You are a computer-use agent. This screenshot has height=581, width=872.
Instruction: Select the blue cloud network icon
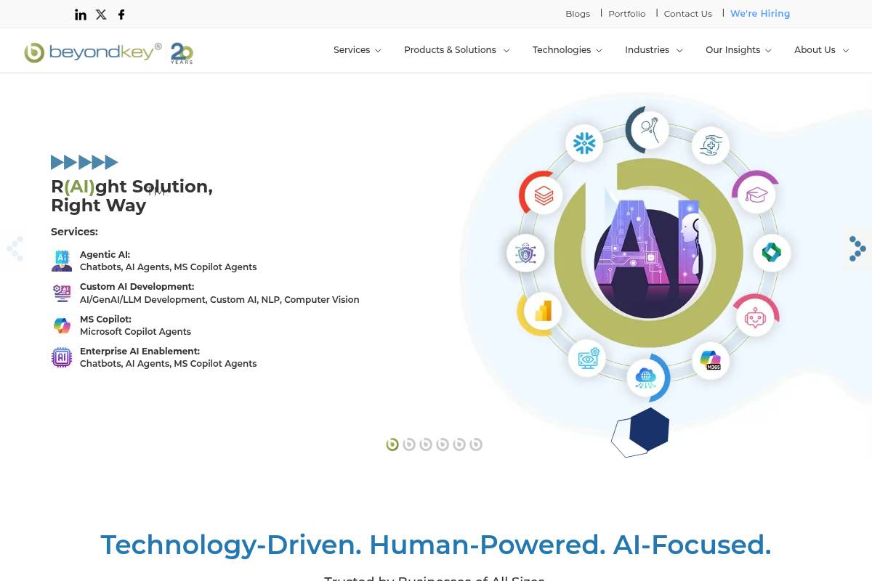645,377
